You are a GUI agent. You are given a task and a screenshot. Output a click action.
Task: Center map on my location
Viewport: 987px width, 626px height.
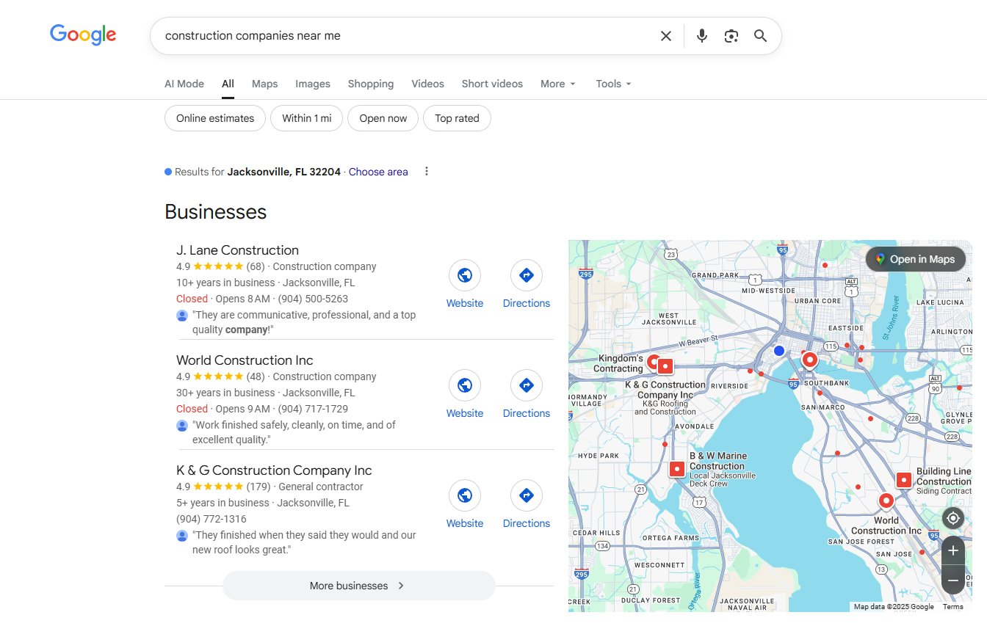point(952,518)
